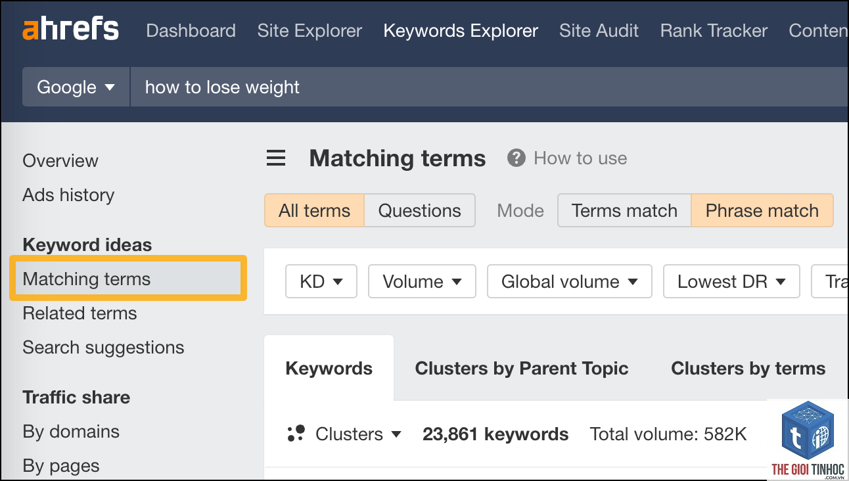Open Ads history in the sidebar
Screen dimensions: 849x481
click(68, 195)
